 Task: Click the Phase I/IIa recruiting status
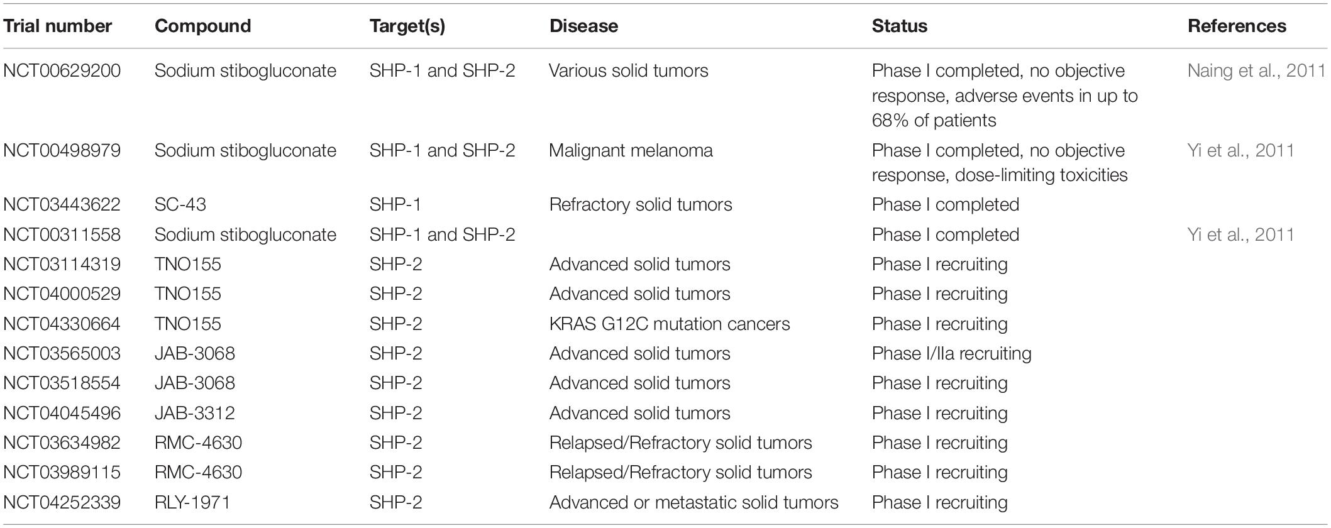[951, 353]
